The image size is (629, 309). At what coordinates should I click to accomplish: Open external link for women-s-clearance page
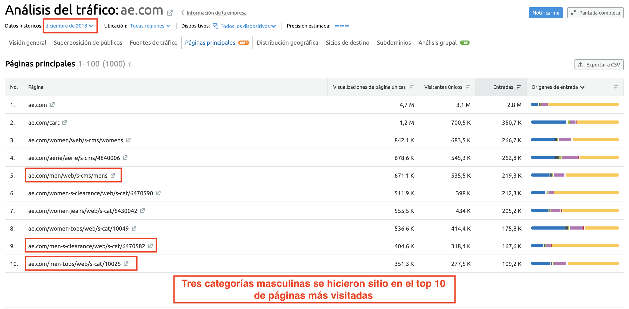[158, 193]
